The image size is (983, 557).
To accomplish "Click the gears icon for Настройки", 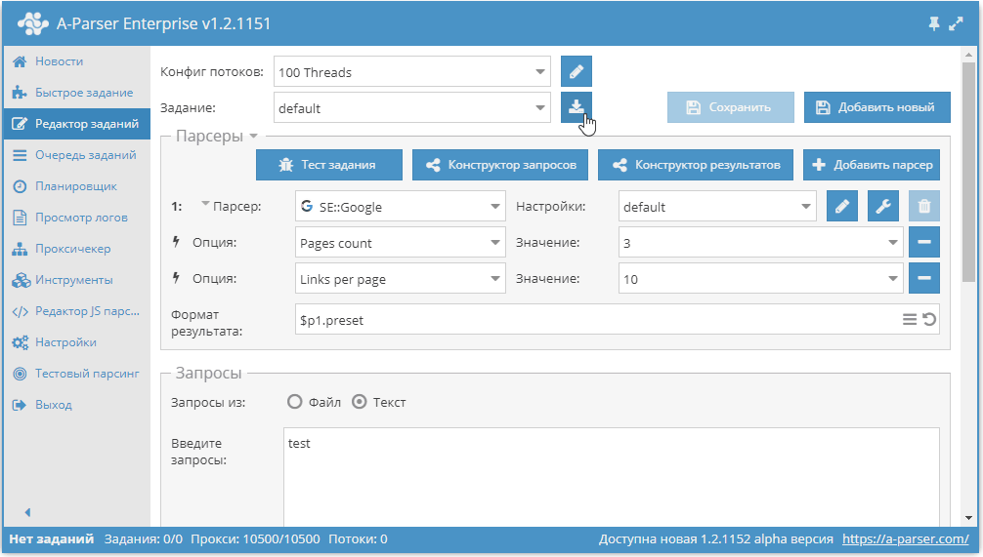I will point(21,342).
